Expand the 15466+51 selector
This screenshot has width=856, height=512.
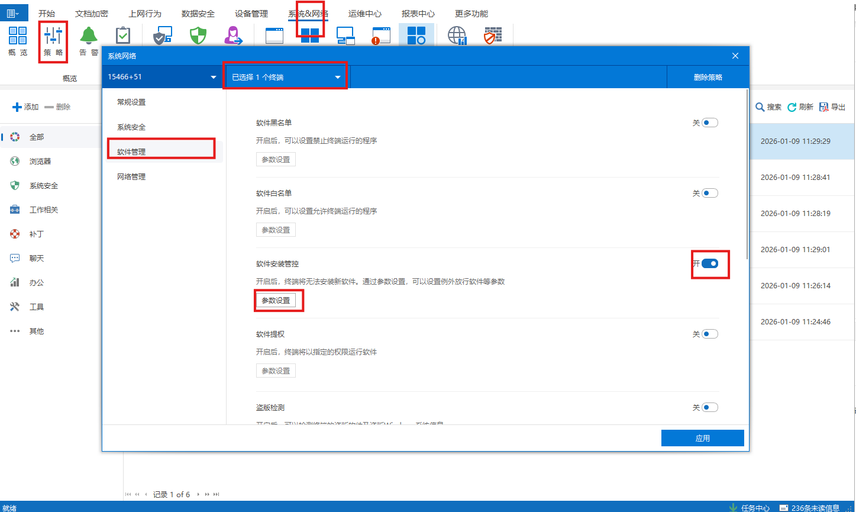161,76
